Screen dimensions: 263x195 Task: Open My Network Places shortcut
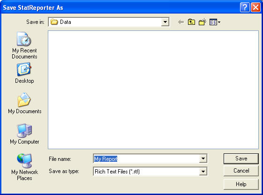click(24, 167)
